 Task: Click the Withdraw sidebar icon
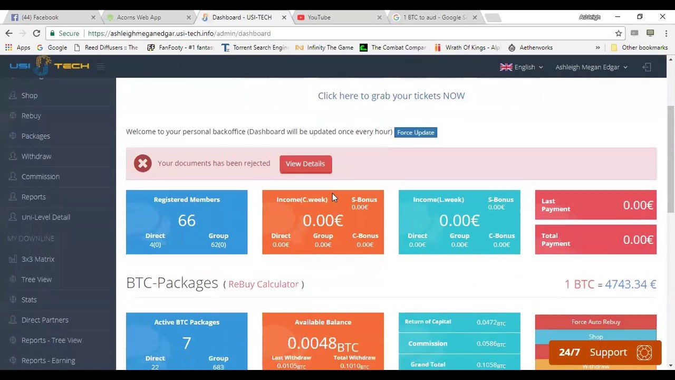(x=12, y=156)
